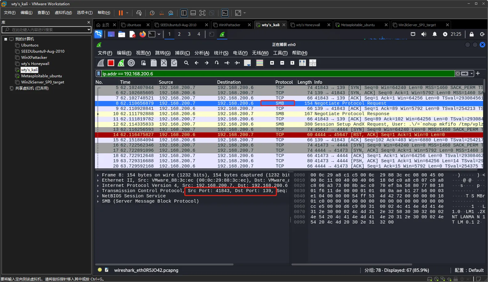Find a packet with the magnifier icon

point(186,63)
